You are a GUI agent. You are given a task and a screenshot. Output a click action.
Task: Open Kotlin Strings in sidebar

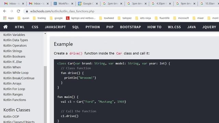click(13, 51)
